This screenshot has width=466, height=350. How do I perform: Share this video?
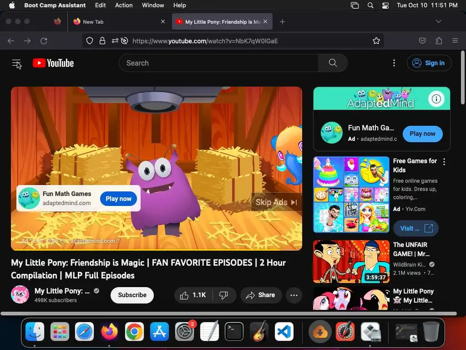(261, 295)
